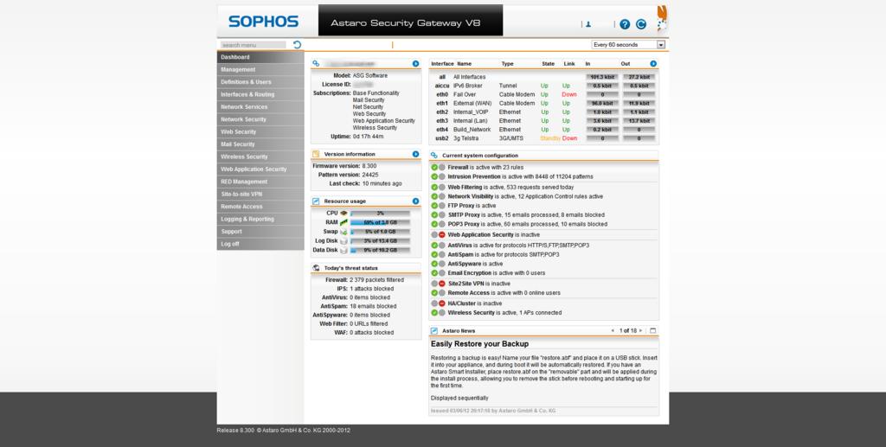Screen dimensions: 886x447
Task: Click the RAM module icon in Resource usage
Action: click(x=343, y=222)
